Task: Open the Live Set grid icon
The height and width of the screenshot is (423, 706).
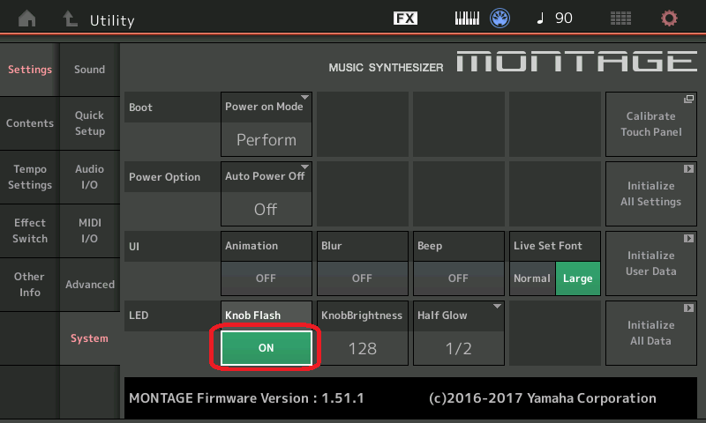Action: coord(621,19)
